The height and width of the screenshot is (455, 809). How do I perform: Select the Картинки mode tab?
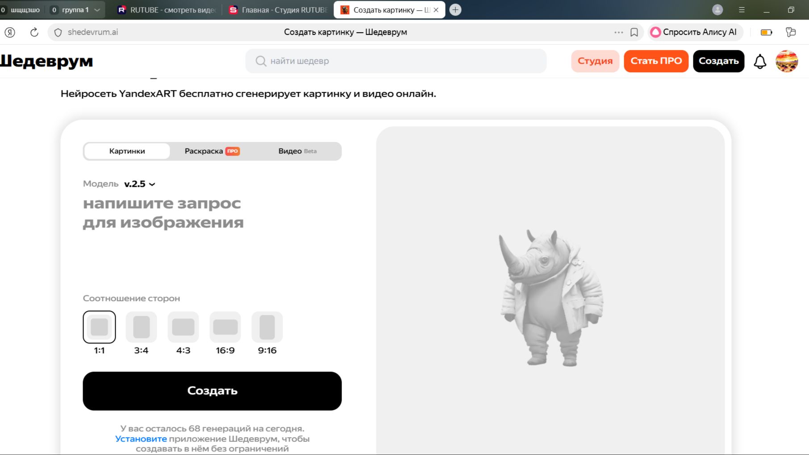click(x=127, y=151)
